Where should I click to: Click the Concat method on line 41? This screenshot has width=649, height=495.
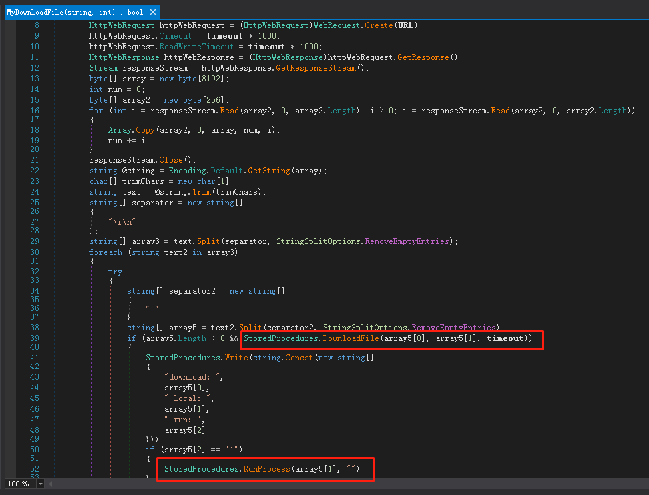point(299,358)
